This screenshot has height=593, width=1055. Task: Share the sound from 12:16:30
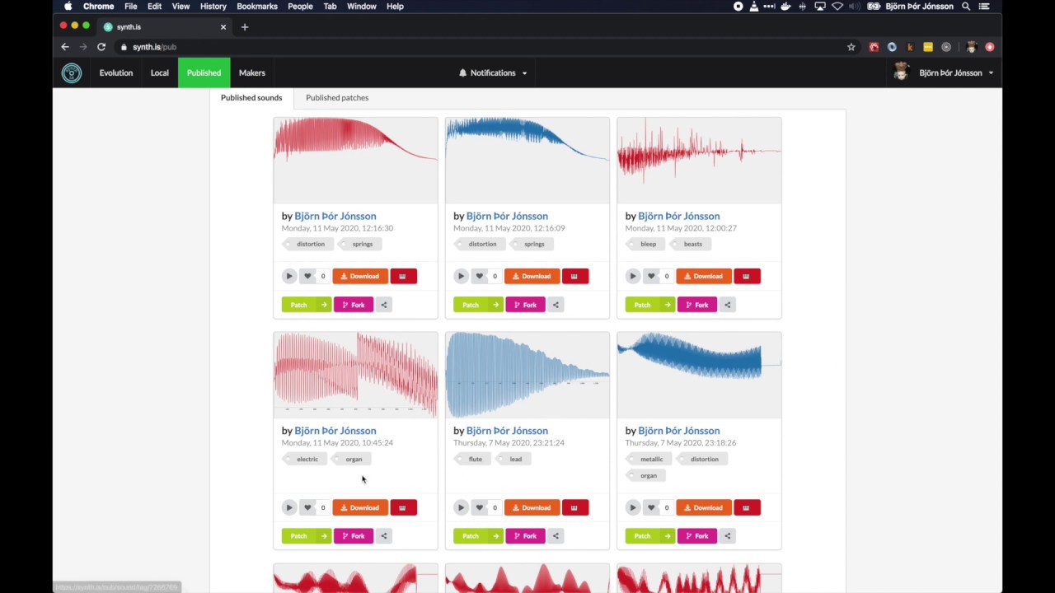[384, 305]
